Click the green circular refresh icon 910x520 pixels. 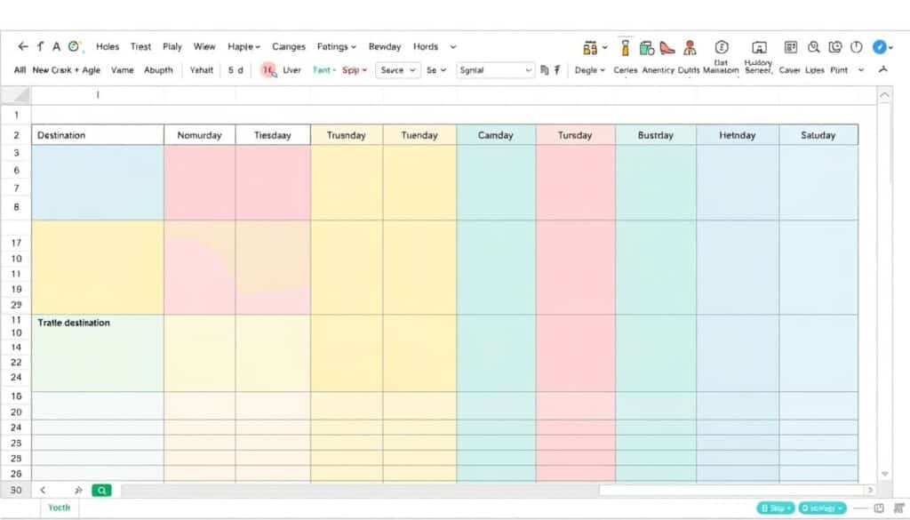[74, 46]
